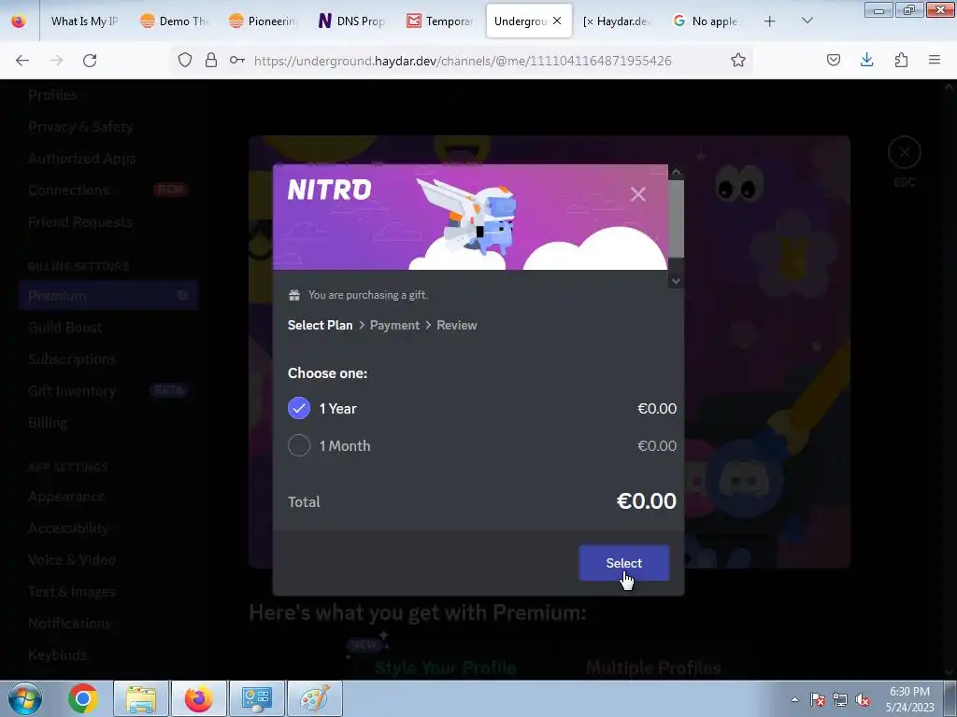Image resolution: width=957 pixels, height=717 pixels.
Task: Switch to the Haydar.dev tab
Action: (x=618, y=21)
